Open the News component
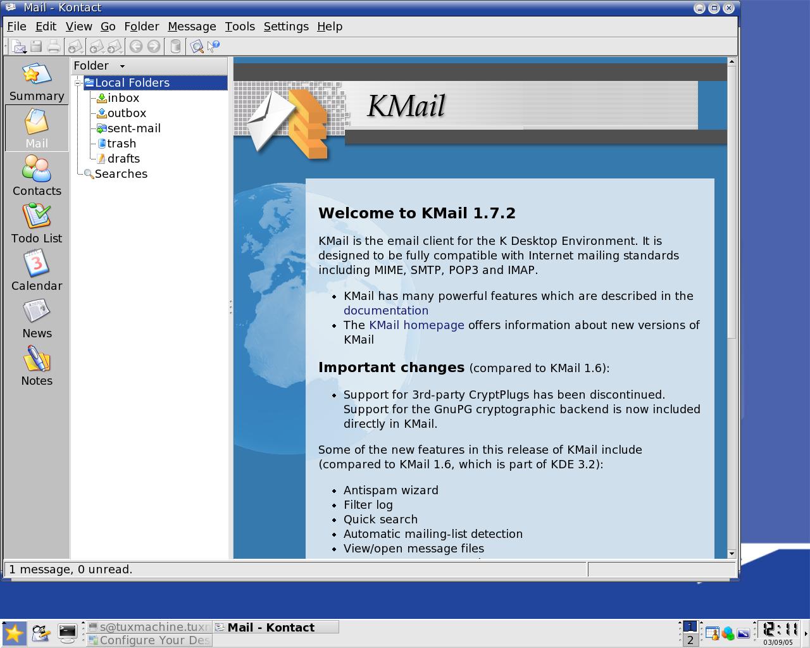The image size is (810, 648). (x=37, y=319)
